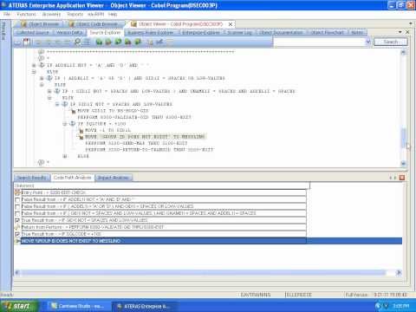Click into the search text field
416x312 pixels.
click(x=319, y=42)
